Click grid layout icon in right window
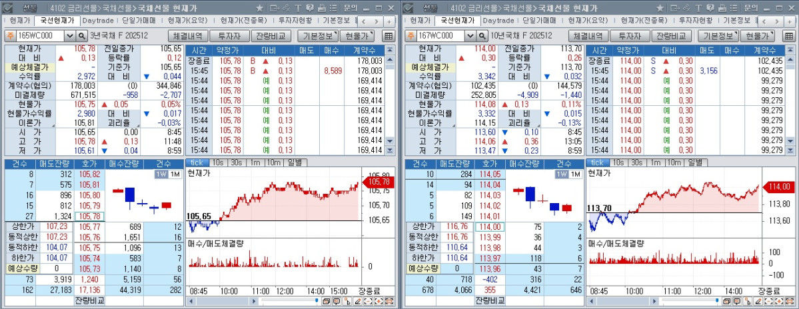 pyautogui.click(x=789, y=36)
